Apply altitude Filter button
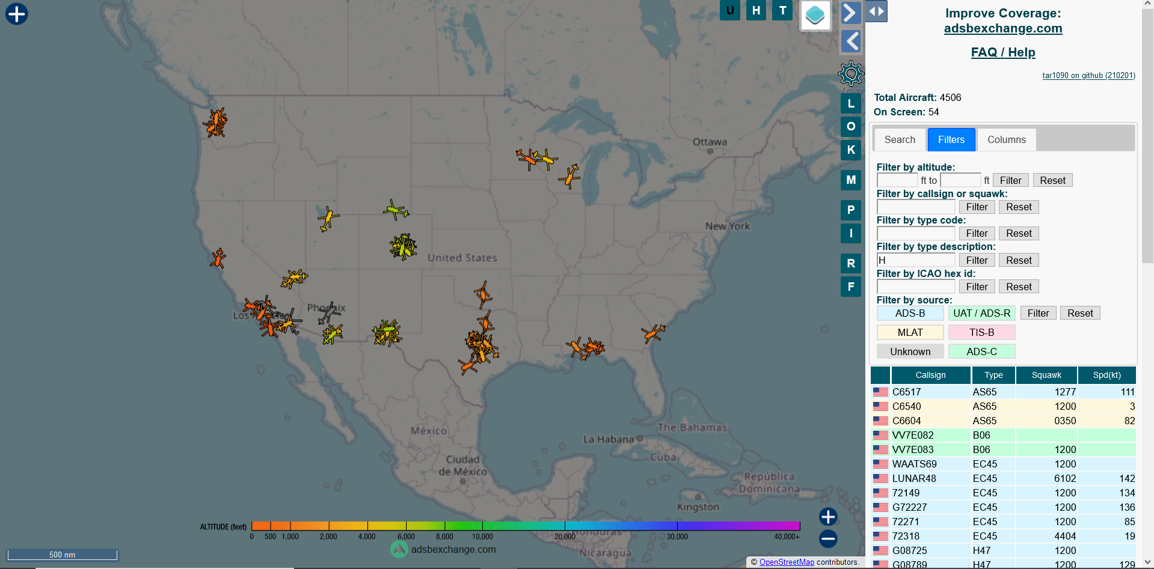This screenshot has width=1154, height=569. pos(1010,180)
